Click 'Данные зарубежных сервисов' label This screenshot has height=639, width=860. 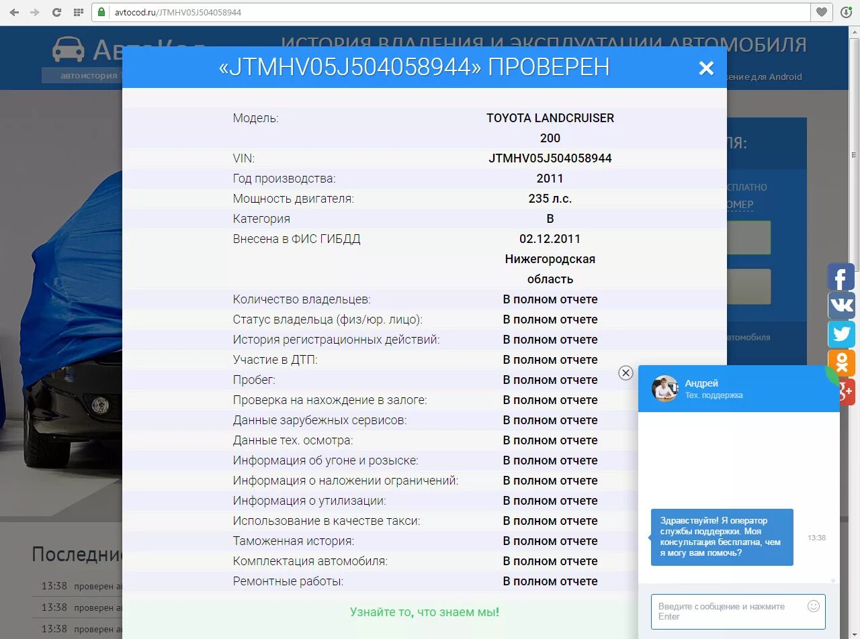[320, 420]
